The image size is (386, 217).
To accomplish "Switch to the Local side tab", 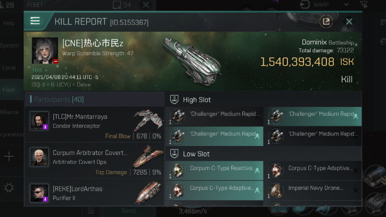I will coord(9,68).
